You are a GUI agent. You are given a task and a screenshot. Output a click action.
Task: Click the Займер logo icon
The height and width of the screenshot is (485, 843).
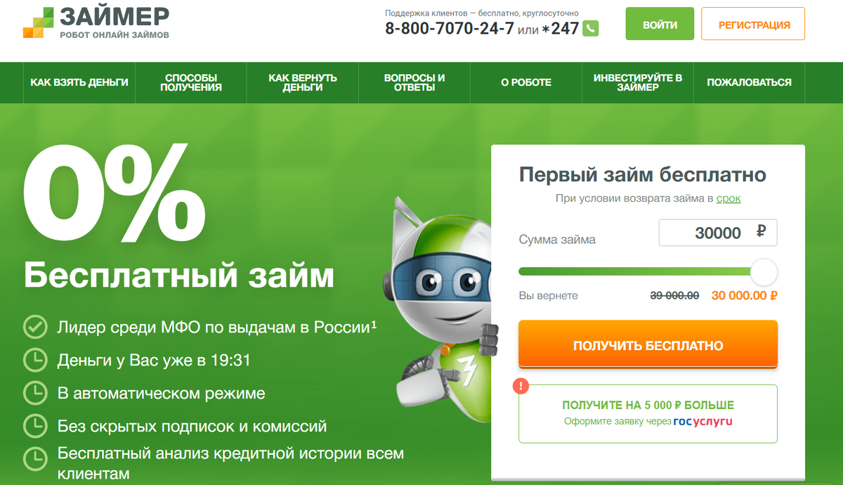click(x=38, y=22)
